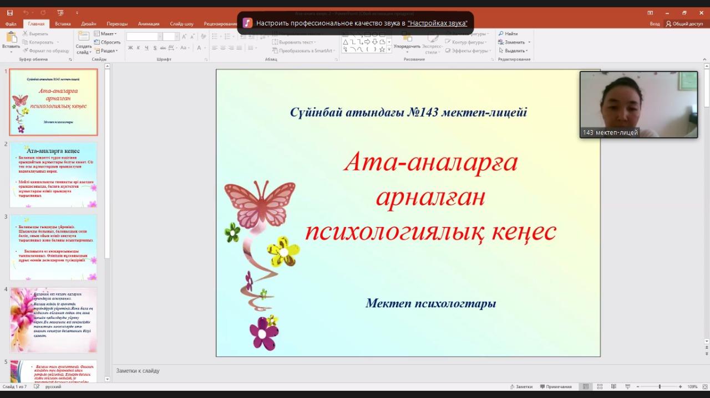Image resolution: width=710 pixels, height=398 pixels.
Task: Expand the Layout (Макет) dropdown
Action: (x=105, y=34)
